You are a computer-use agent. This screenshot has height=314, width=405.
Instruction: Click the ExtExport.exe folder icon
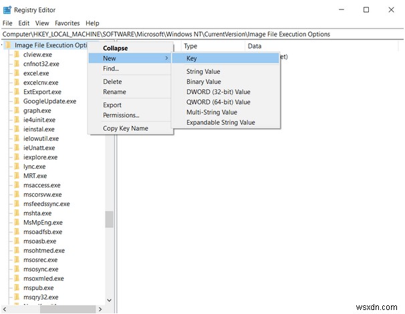(17, 92)
